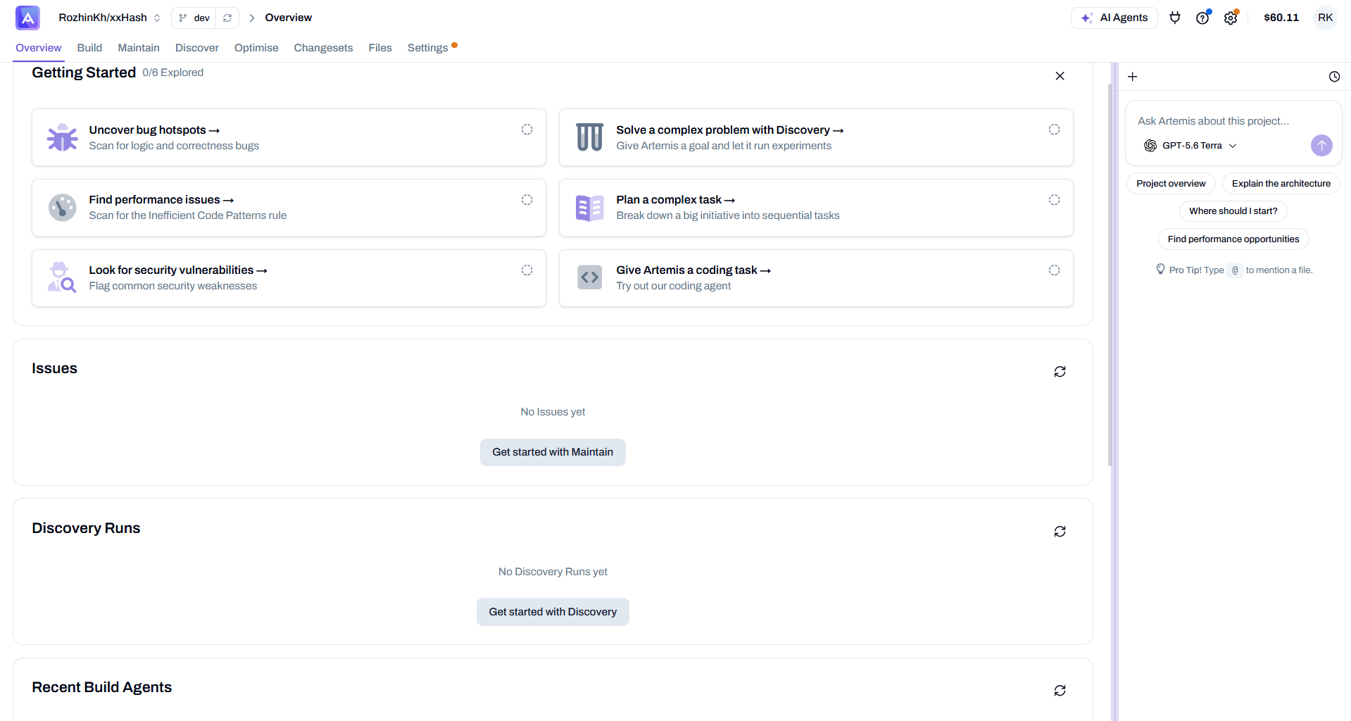Viewport: 1351px width, 721px height.
Task: Click the main page vertical scrollbar
Action: click(1110, 276)
